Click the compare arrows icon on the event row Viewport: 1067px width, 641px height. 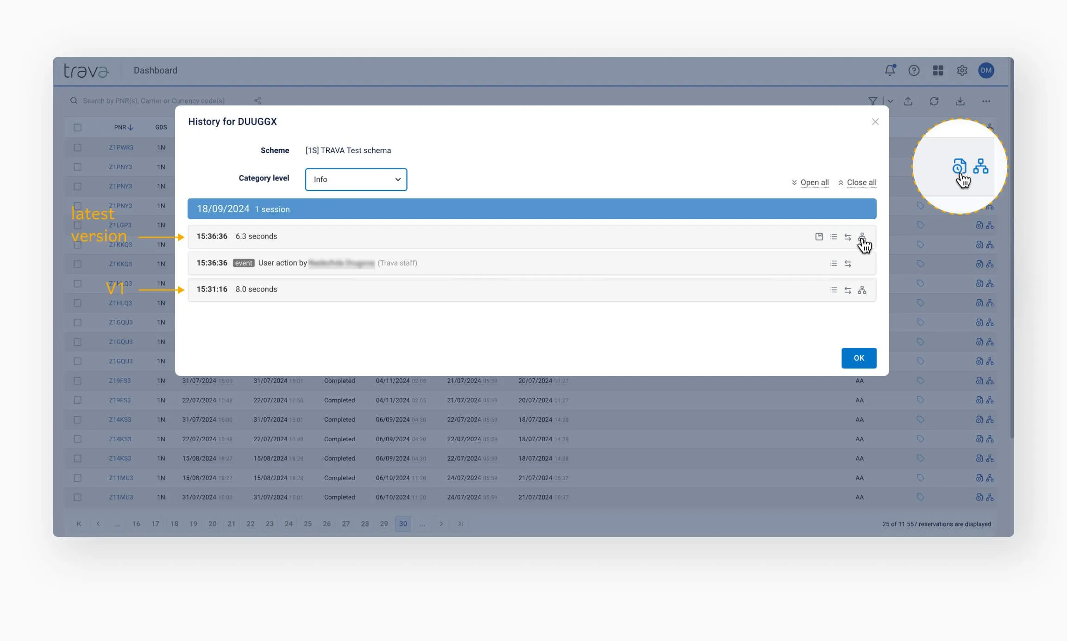click(847, 264)
